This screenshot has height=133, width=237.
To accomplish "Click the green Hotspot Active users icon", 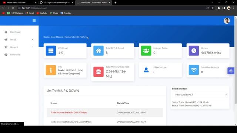I will click(x=146, y=51).
